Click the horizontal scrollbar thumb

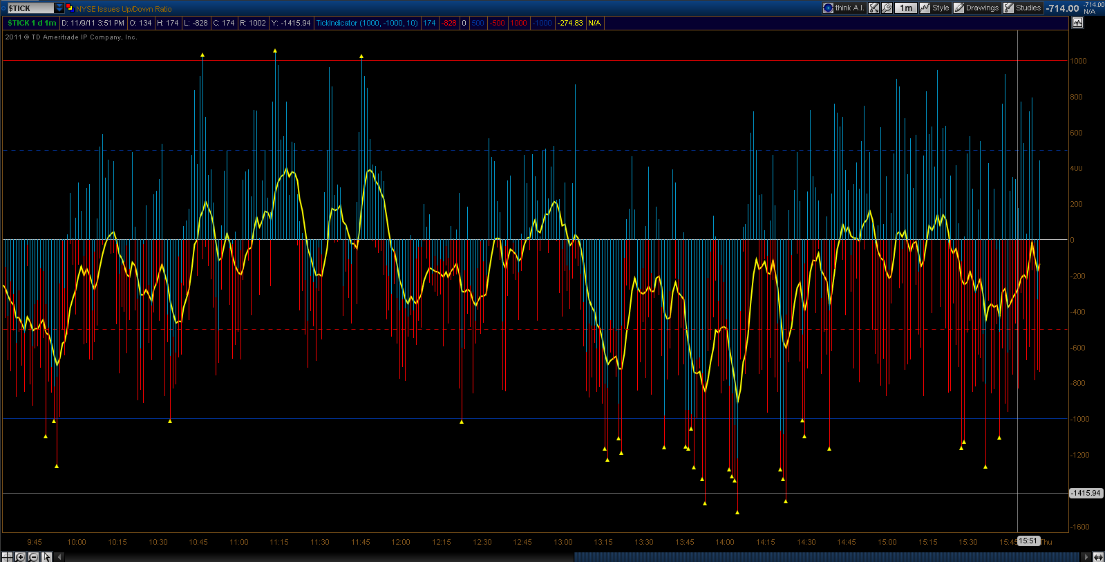[x=827, y=556]
